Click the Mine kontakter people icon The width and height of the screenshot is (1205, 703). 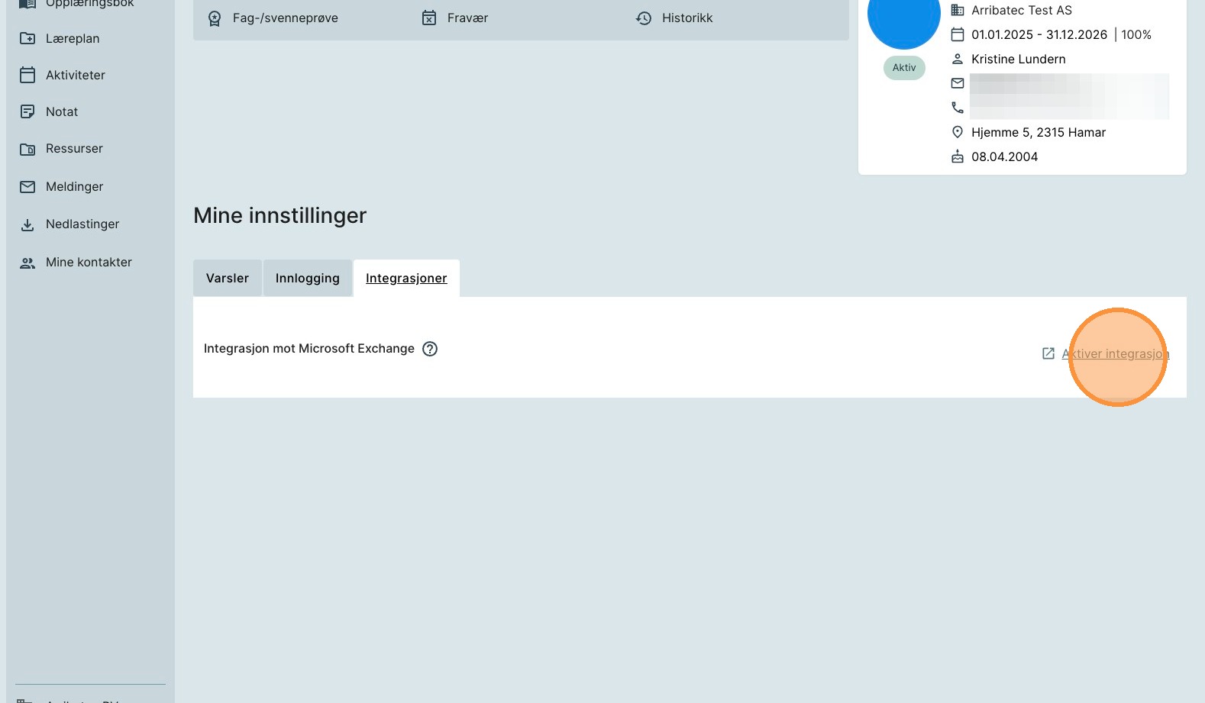pos(27,263)
